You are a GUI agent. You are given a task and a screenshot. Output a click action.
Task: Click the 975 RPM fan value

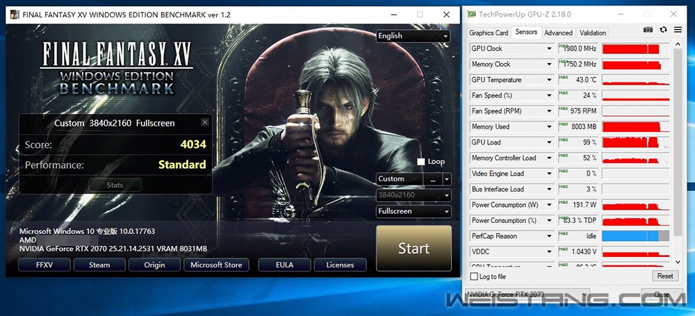[583, 111]
